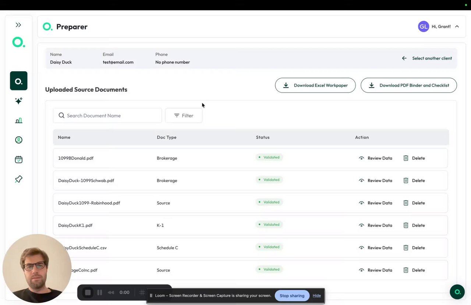Click eye icon for DaisyDuckK1.pdf row

pyautogui.click(x=361, y=225)
